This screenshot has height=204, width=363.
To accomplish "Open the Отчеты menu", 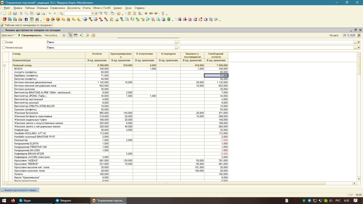I will pos(86,8).
